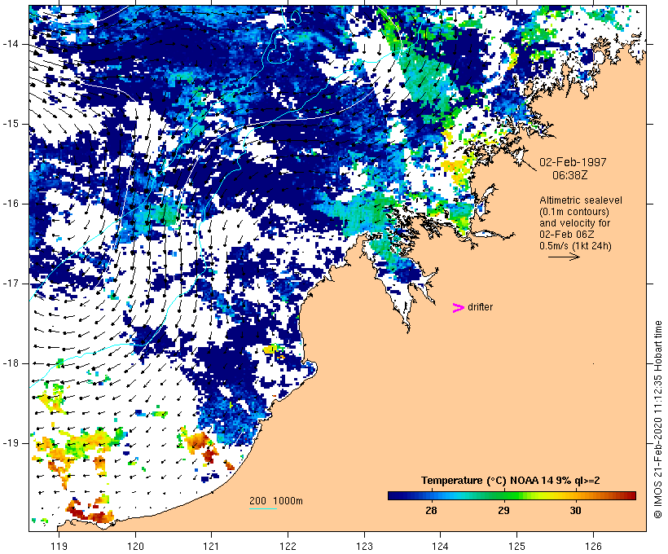The image size is (668, 554).
Task: Click the dark blue end of temperature colorbar
Action: click(x=396, y=495)
